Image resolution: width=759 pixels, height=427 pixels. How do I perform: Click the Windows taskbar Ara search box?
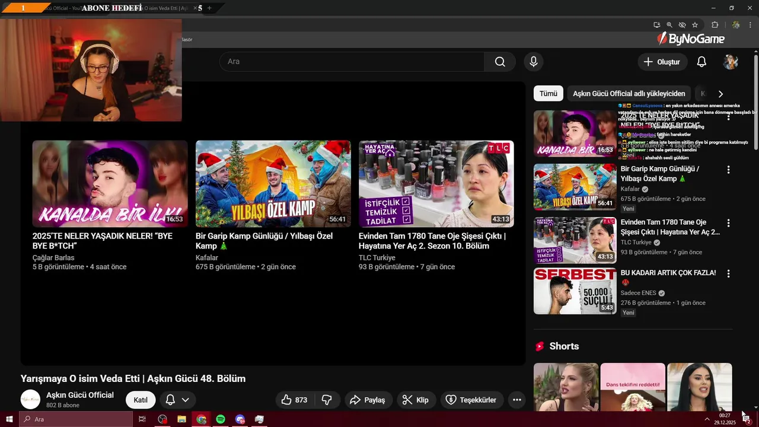pos(76,419)
